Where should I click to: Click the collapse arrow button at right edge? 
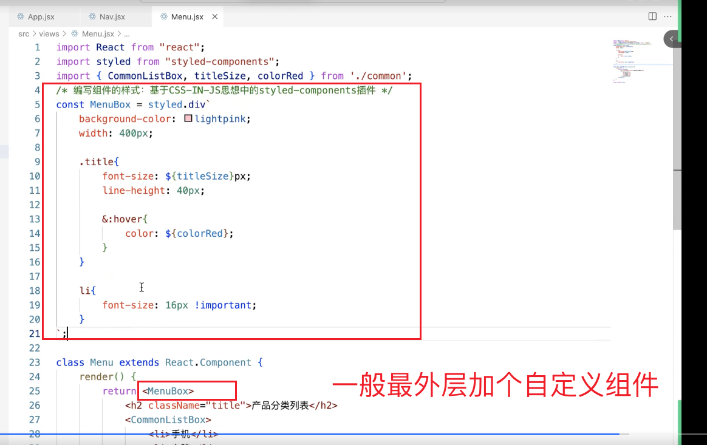point(671,39)
